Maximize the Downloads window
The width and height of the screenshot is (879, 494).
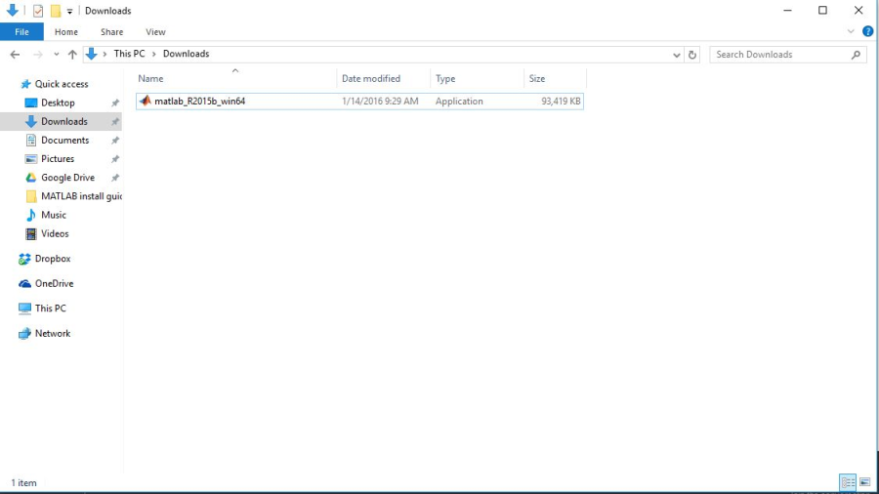pyautogui.click(x=822, y=10)
